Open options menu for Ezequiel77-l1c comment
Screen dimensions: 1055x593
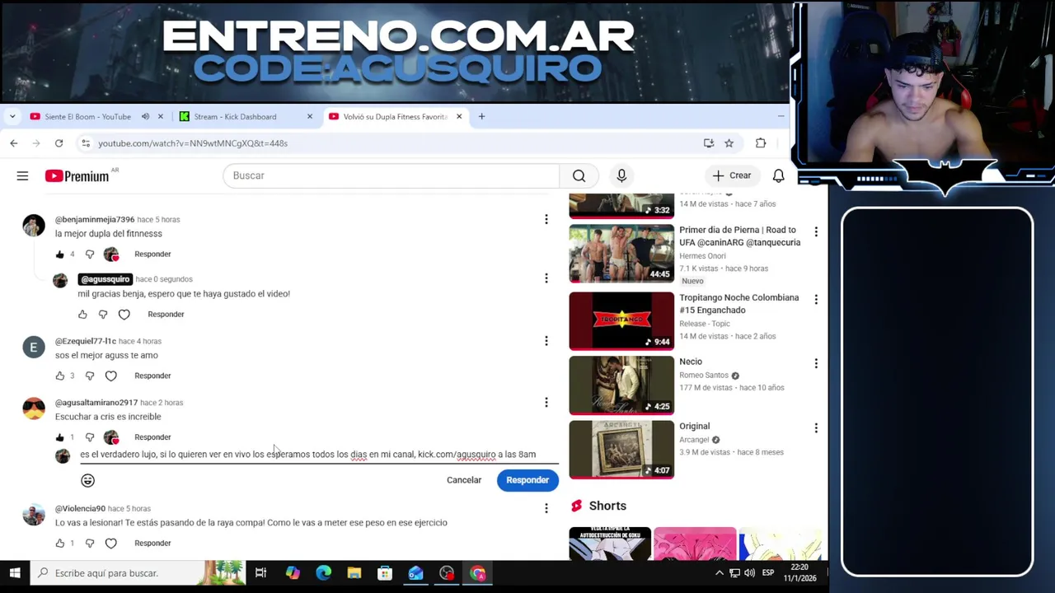546,341
